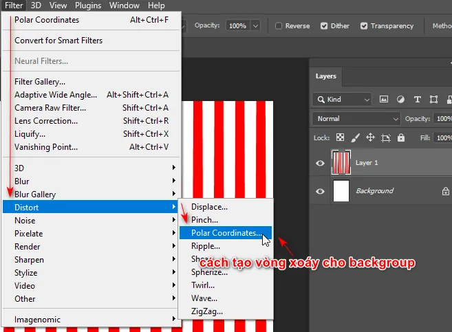Expand the Video submenu
Screen dimensions: 452x332
[x=92, y=286]
